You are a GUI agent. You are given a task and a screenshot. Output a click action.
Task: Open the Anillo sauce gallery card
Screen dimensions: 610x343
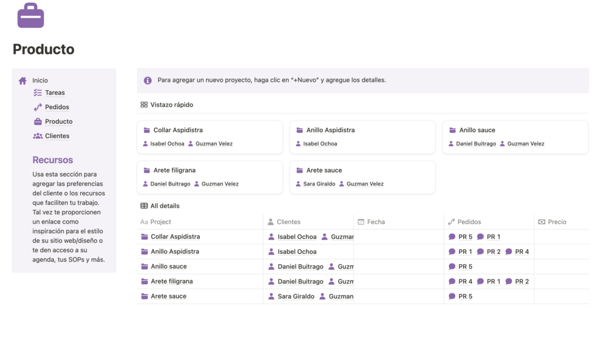(x=515, y=137)
